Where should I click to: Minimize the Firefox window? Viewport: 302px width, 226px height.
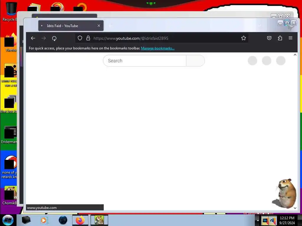pyautogui.click(x=280, y=23)
